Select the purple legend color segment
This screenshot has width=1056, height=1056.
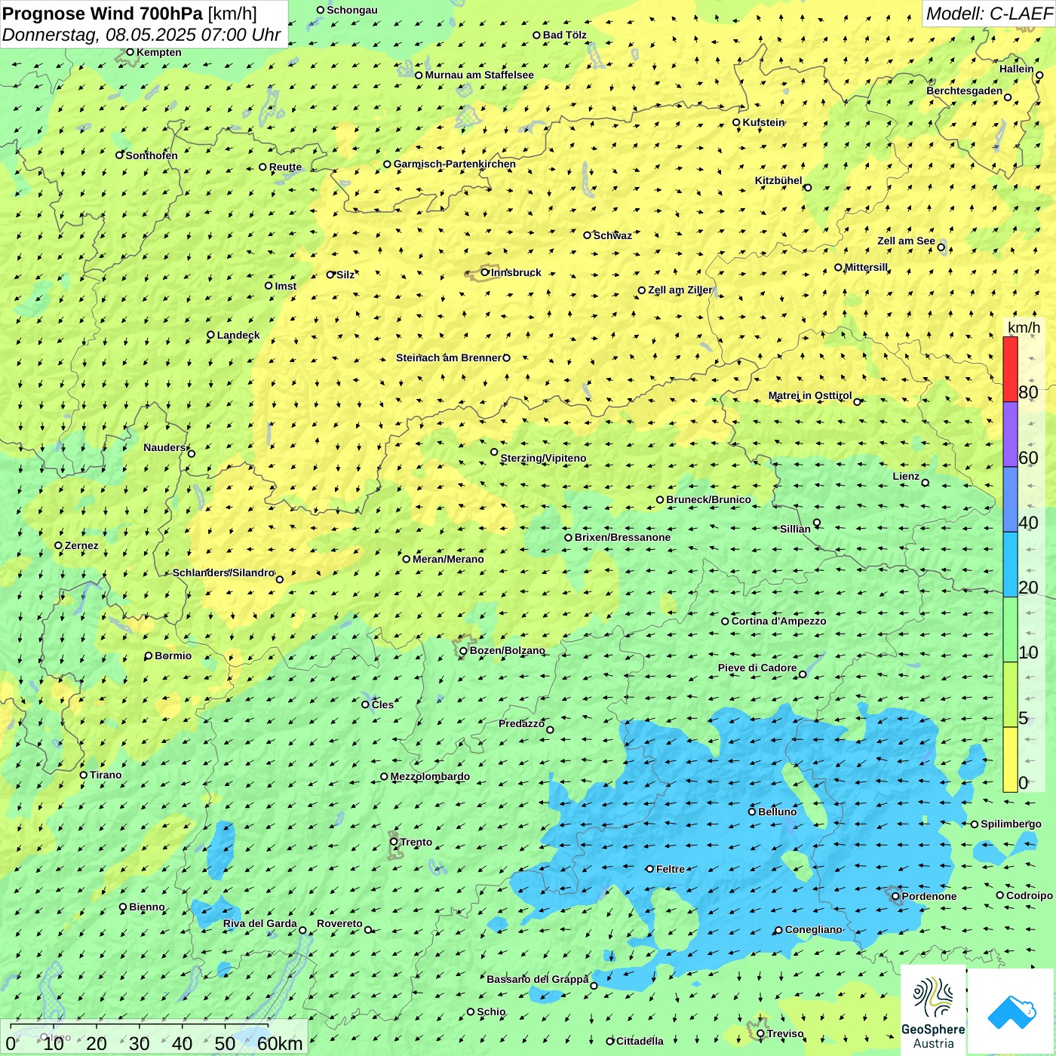[1010, 434]
